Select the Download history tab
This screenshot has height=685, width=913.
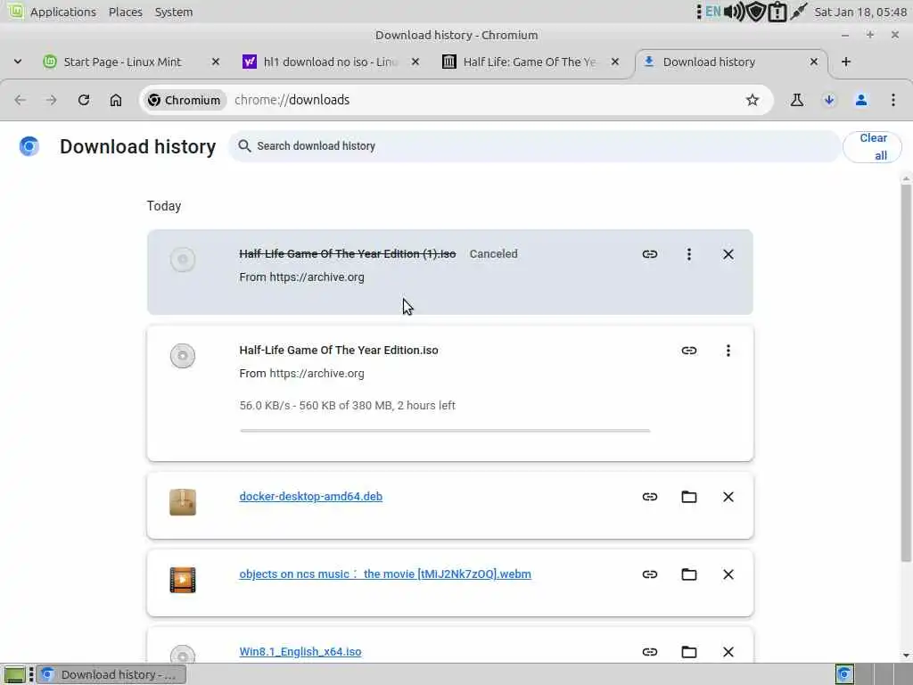709,62
